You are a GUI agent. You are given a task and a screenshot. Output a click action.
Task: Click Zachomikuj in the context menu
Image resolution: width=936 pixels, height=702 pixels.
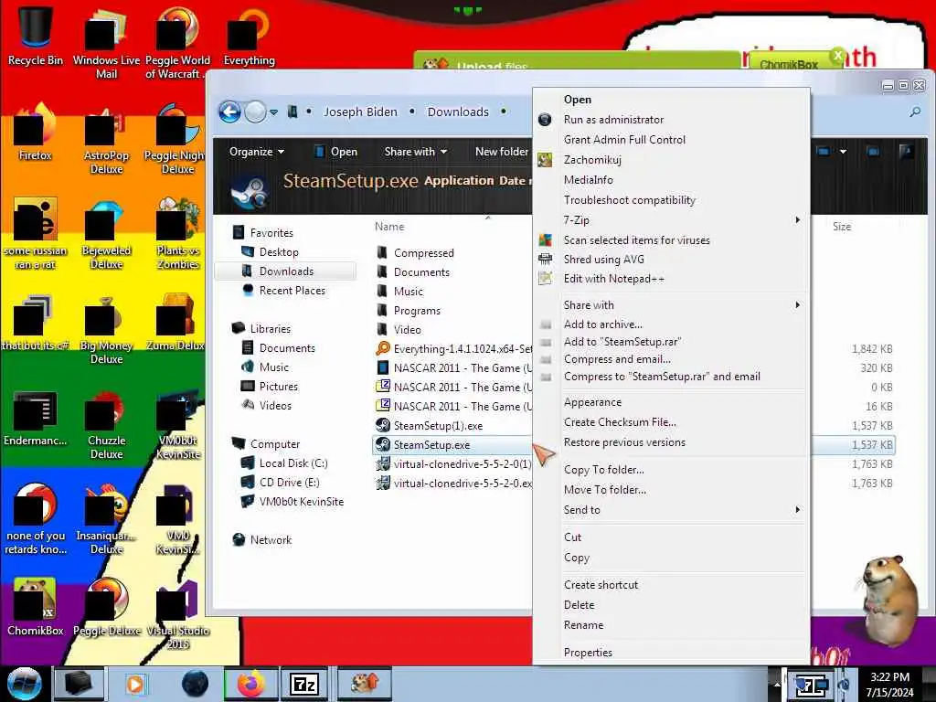click(671, 159)
